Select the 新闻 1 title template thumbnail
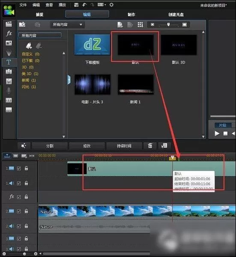Screen dimensions: 236x257 pos(136,85)
